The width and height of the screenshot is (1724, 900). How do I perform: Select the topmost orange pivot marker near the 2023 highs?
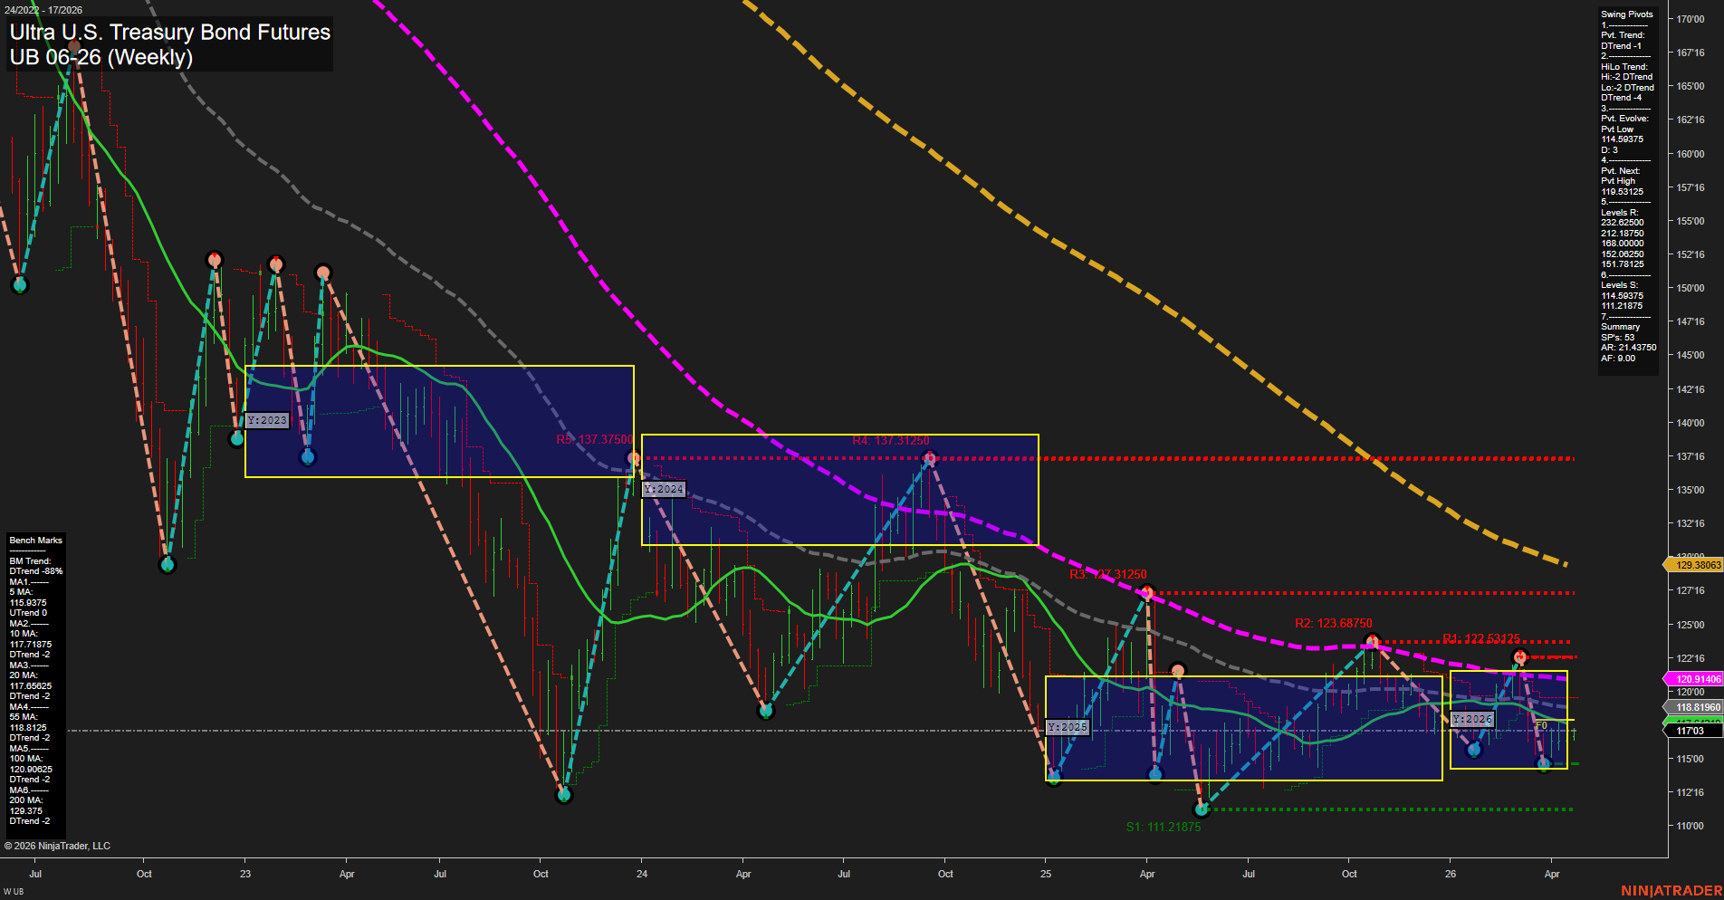pos(214,258)
